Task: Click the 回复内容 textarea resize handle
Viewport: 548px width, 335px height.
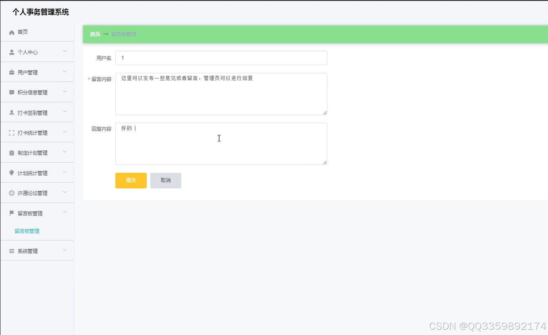Action: pyautogui.click(x=325, y=163)
